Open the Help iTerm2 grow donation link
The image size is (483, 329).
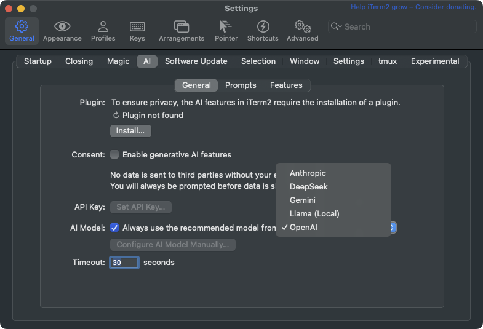click(413, 7)
